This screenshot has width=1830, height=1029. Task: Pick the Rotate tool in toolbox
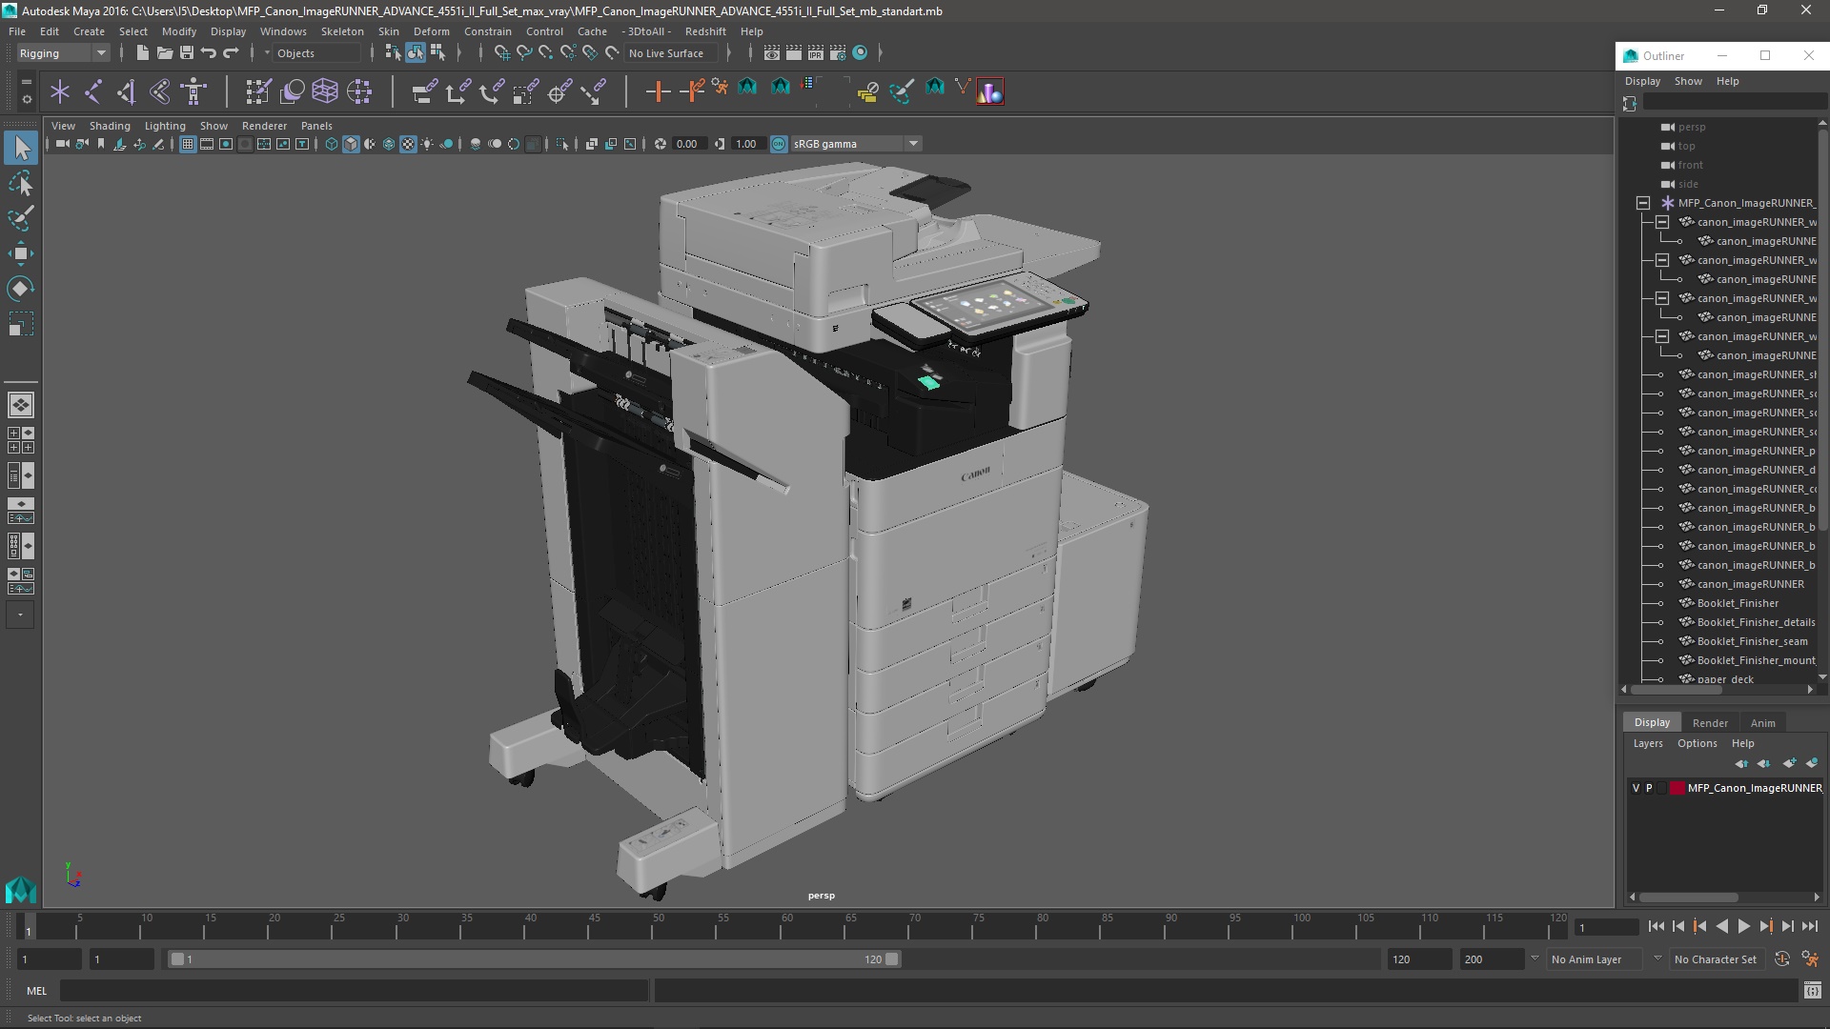[21, 289]
